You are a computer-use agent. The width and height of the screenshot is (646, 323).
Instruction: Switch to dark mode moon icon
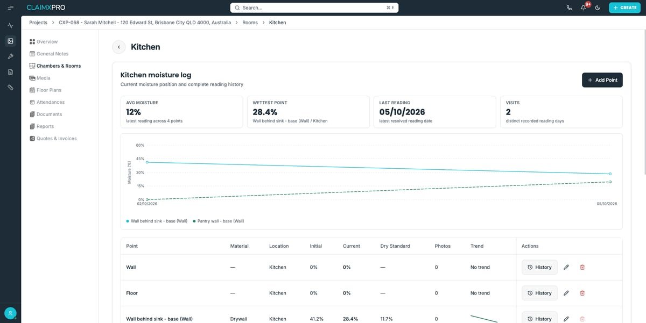598,8
